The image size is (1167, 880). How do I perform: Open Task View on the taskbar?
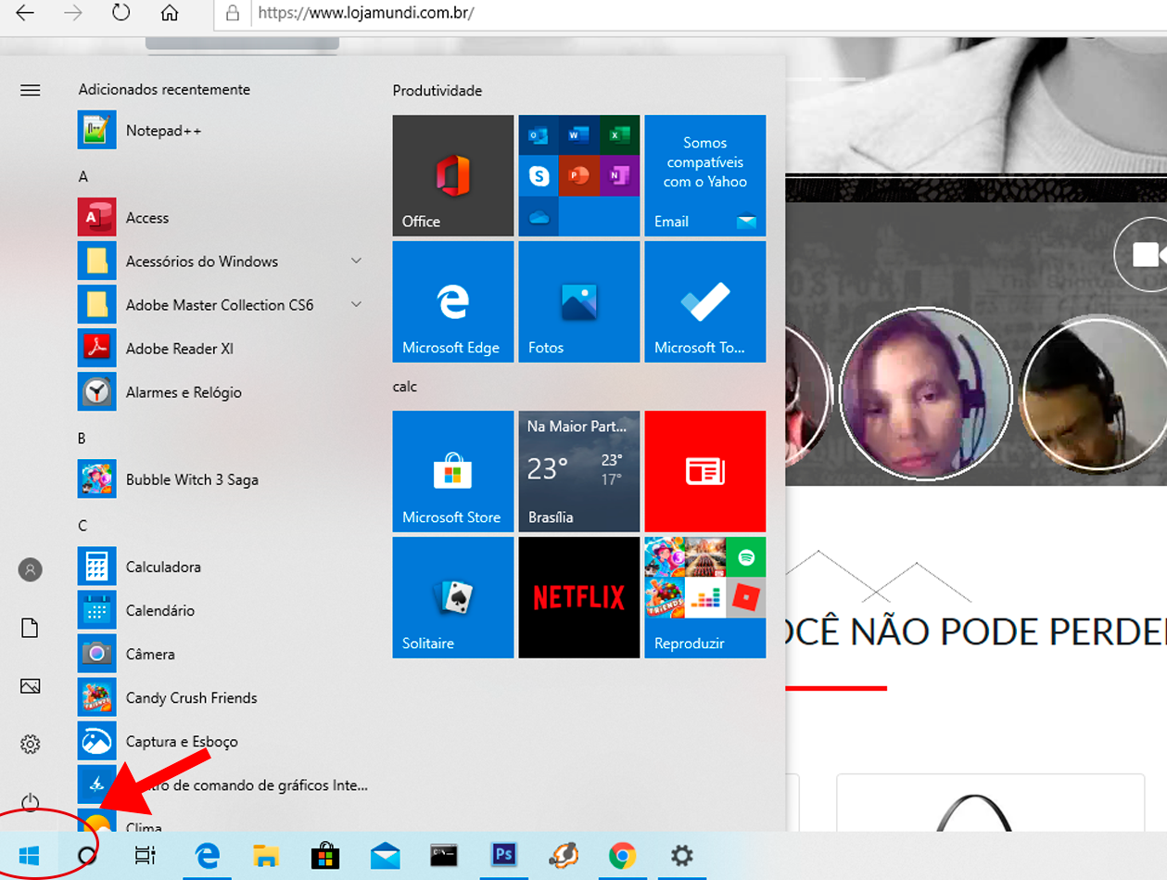[x=146, y=855]
